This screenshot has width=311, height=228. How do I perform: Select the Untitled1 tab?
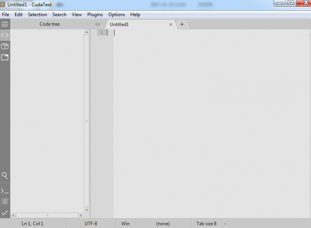point(140,24)
